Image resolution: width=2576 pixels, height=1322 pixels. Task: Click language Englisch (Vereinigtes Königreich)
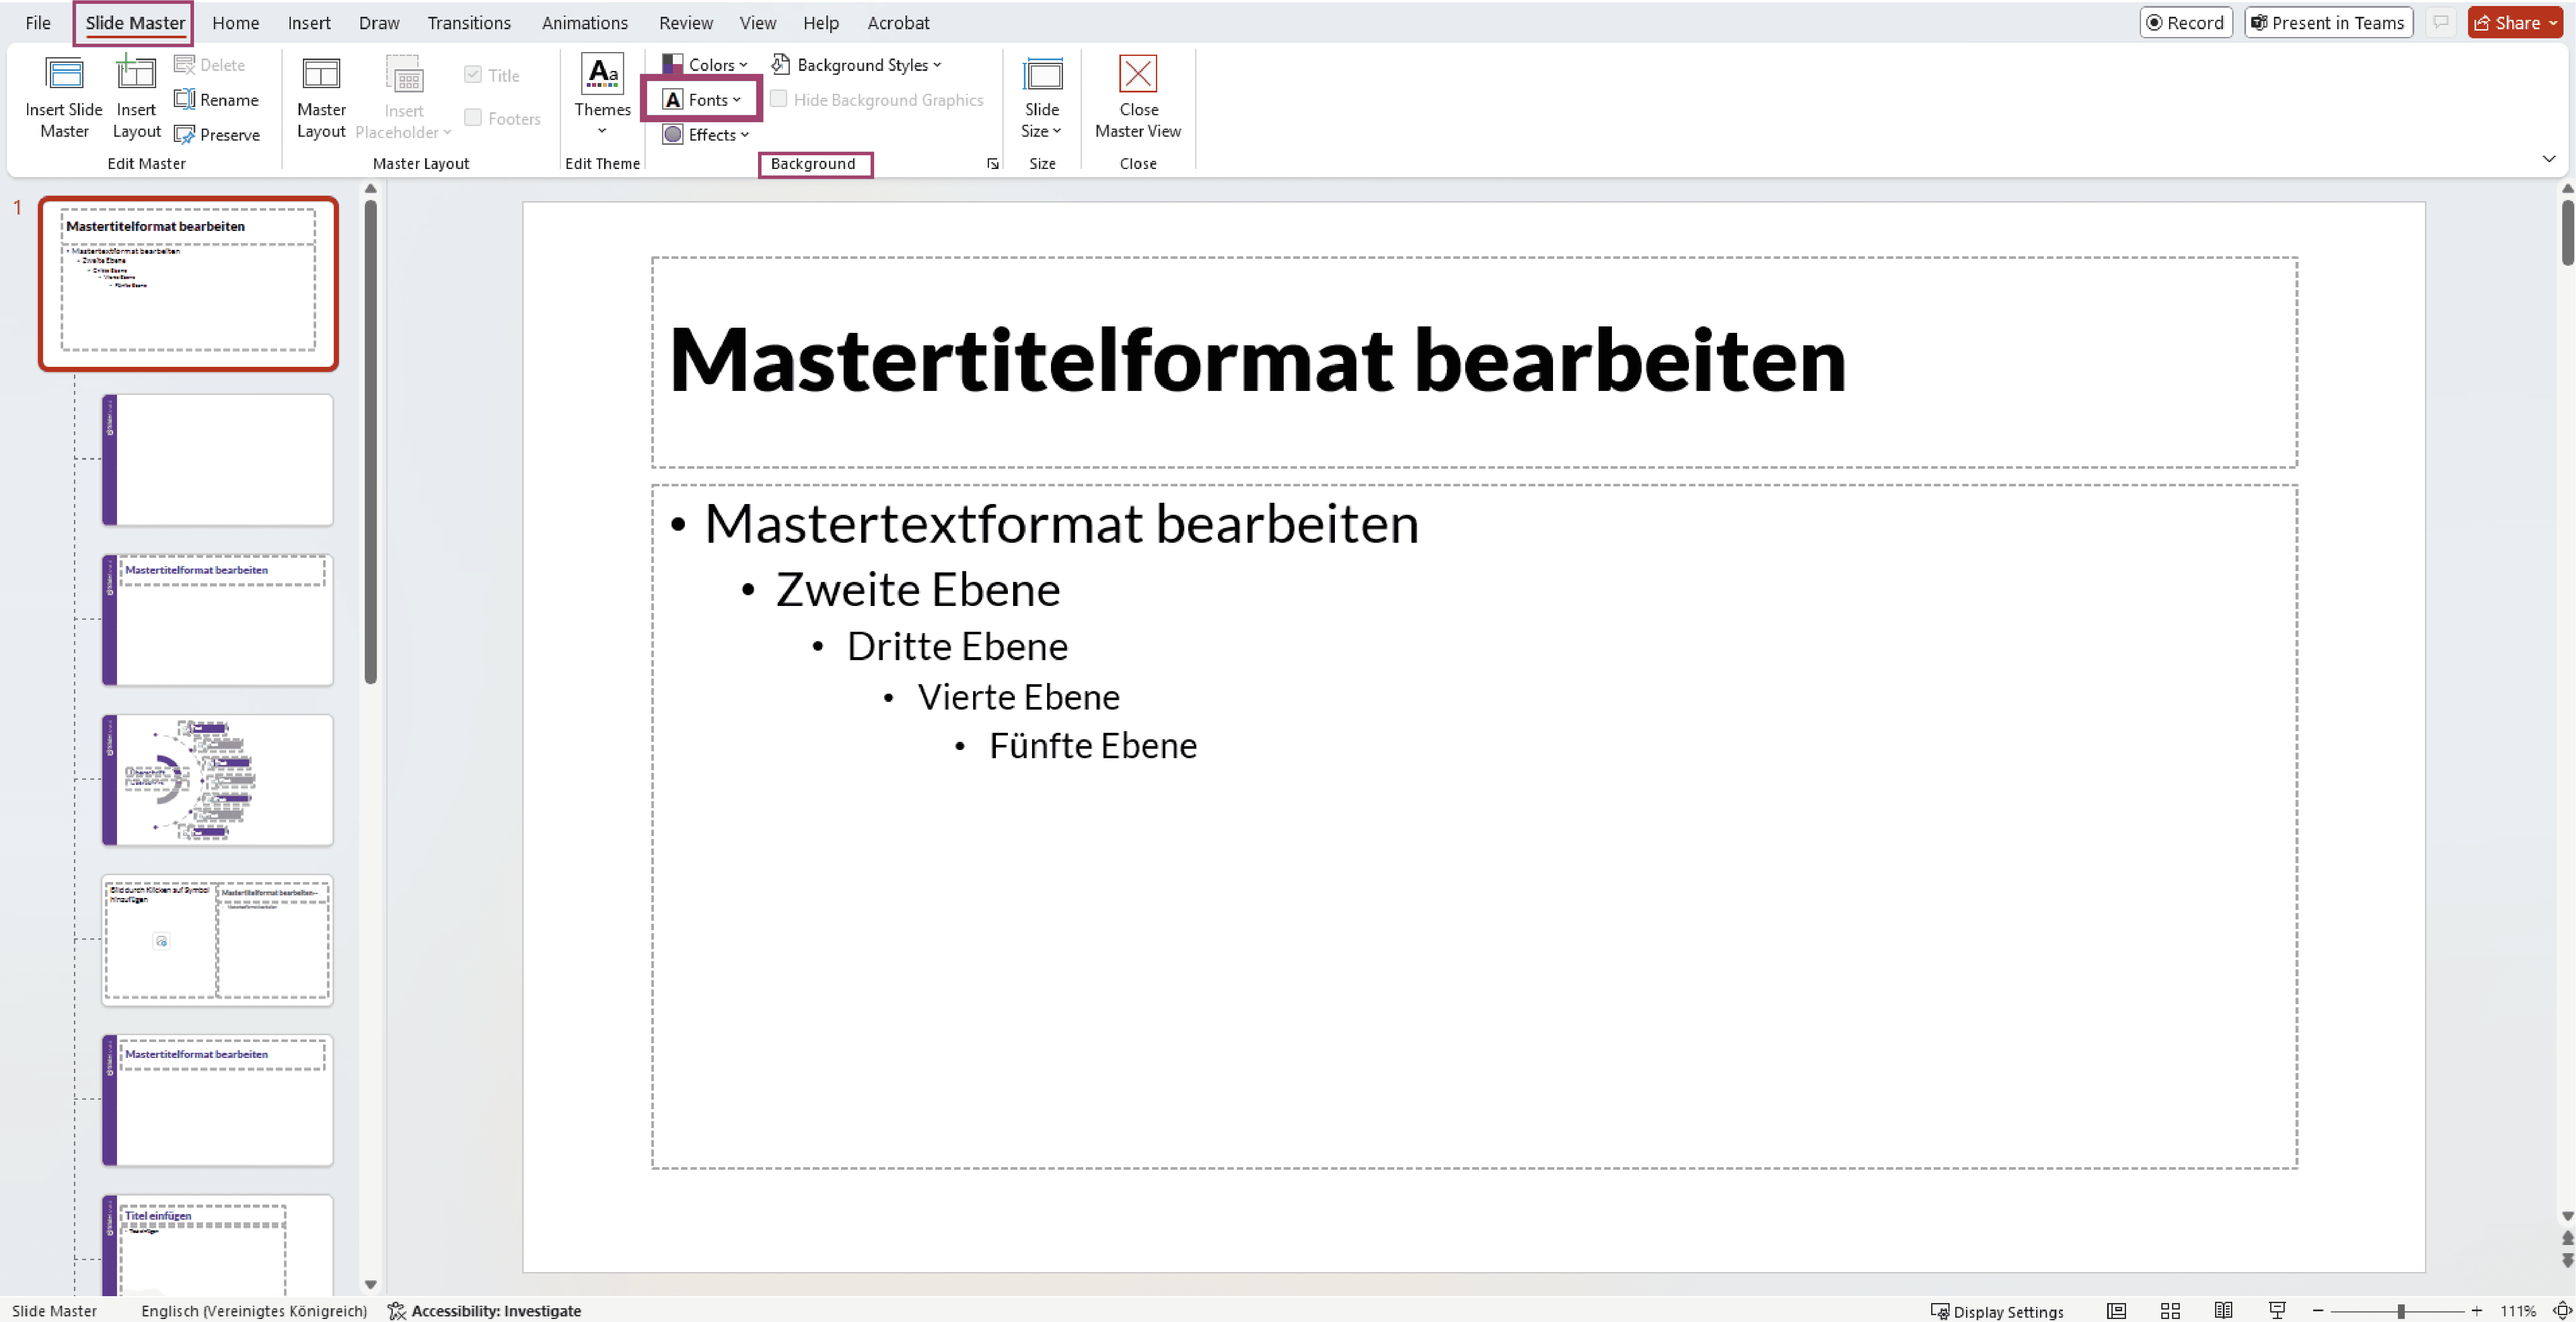tap(254, 1310)
